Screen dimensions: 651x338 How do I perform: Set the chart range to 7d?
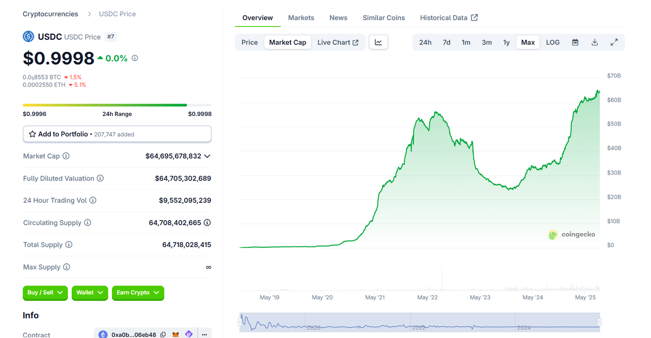(x=447, y=42)
